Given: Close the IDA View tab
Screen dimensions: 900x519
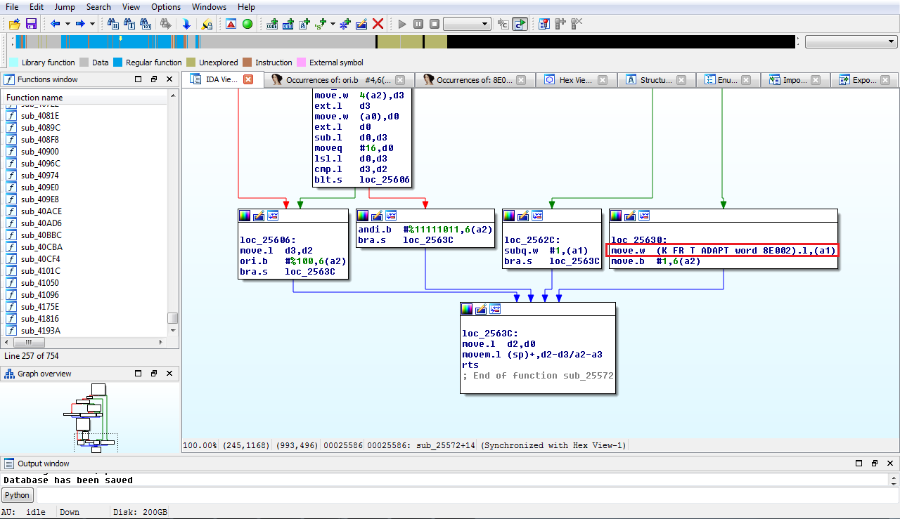Looking at the screenshot, I should click(x=248, y=79).
